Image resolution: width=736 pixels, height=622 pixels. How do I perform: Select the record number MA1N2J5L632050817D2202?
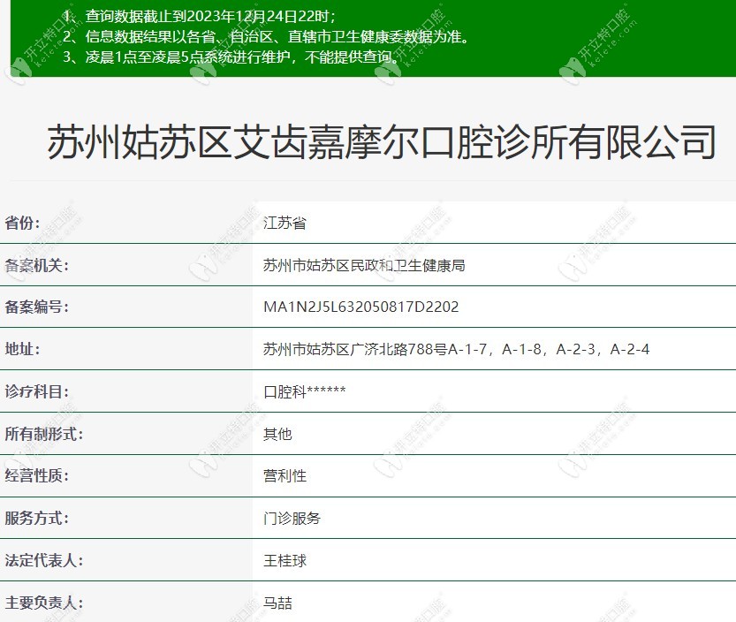361,307
